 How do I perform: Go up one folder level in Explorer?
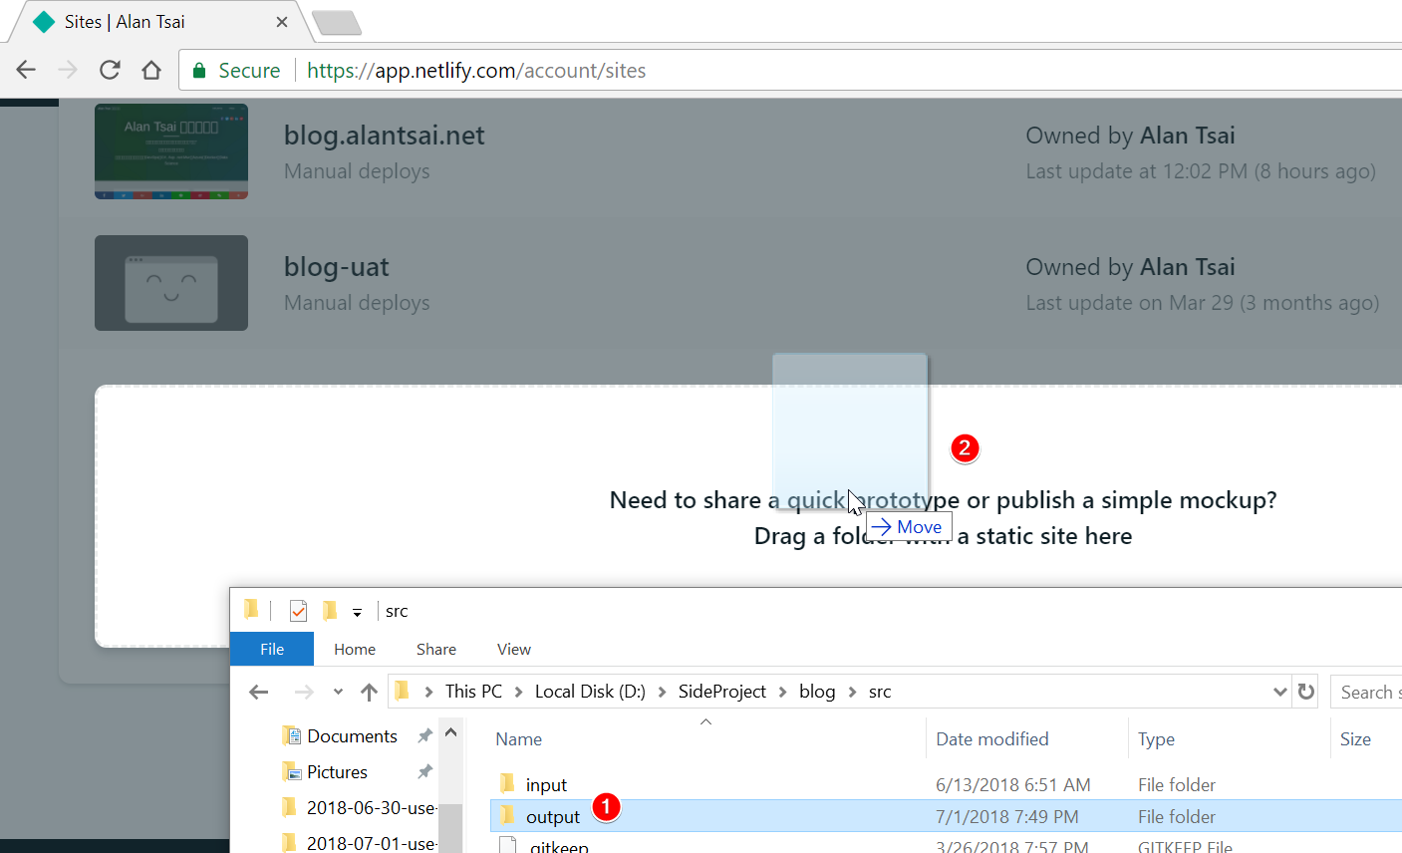370,692
